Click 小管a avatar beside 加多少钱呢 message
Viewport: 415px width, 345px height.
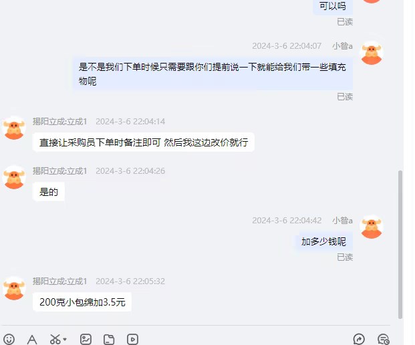(x=372, y=227)
